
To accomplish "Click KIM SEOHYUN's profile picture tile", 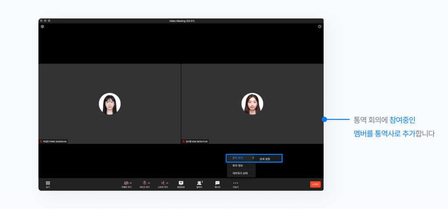I will point(252,104).
